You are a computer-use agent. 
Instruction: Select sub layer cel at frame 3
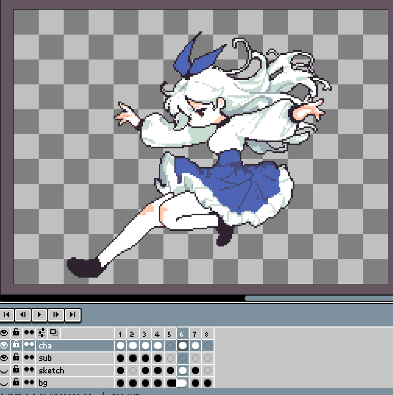145,358
